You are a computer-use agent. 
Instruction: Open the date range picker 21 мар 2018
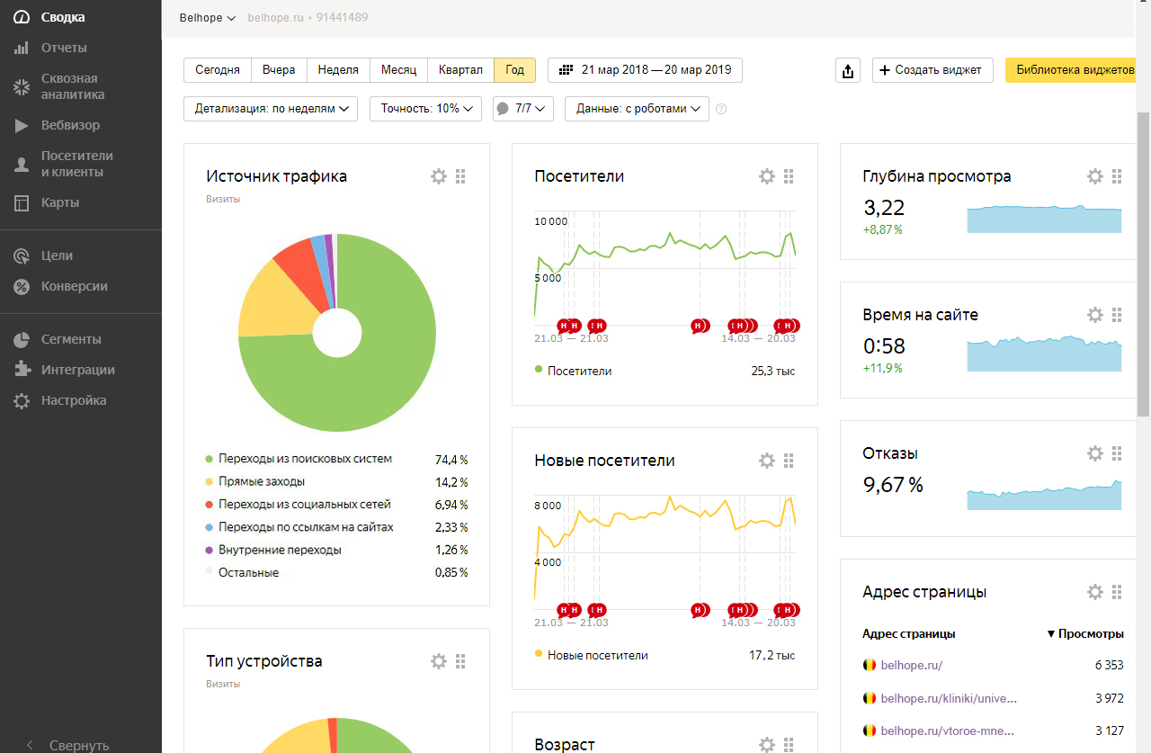tap(645, 70)
